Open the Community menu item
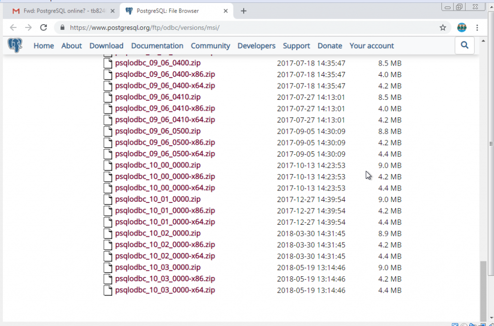This screenshot has height=326, width=494. pos(210,46)
